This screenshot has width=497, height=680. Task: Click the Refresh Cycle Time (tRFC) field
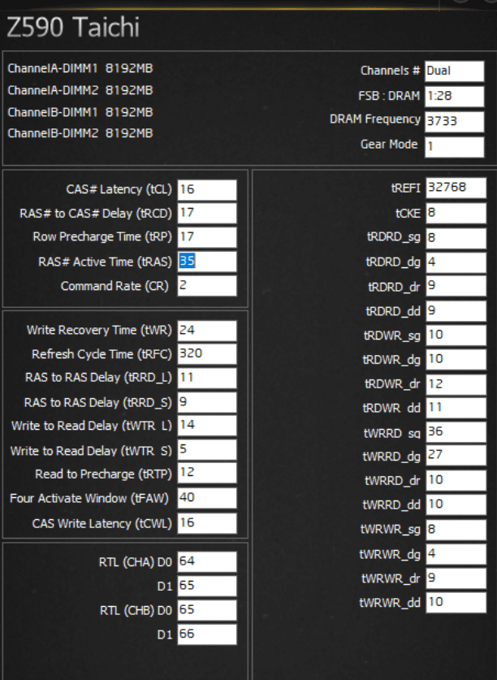pos(207,354)
